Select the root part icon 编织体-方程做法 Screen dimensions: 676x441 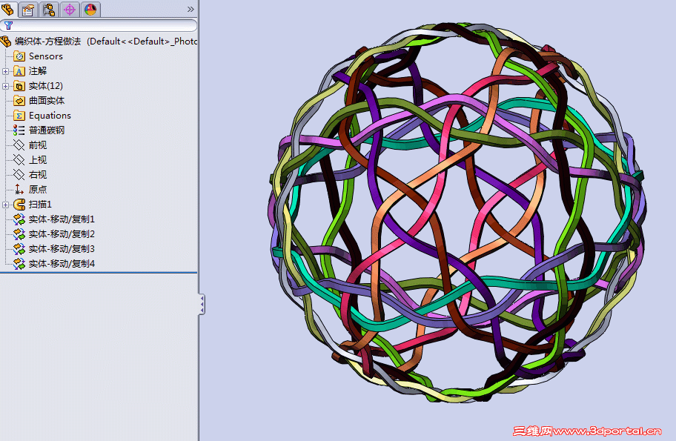[6, 42]
